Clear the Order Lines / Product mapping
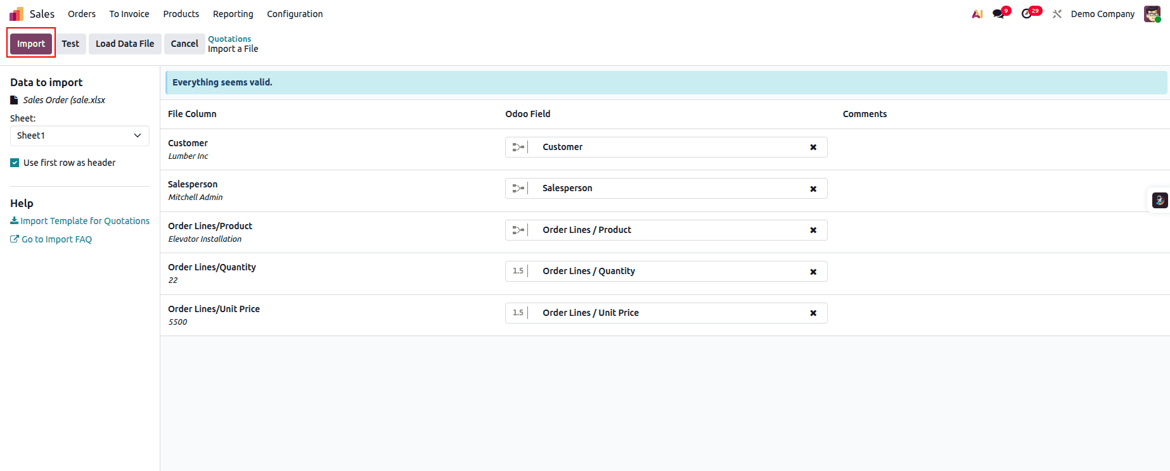 [813, 230]
